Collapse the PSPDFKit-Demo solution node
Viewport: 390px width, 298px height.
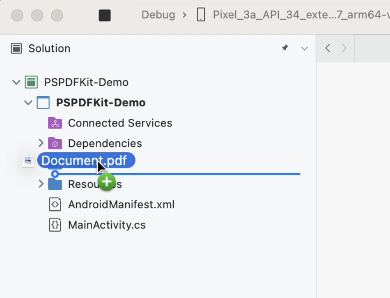pos(16,82)
